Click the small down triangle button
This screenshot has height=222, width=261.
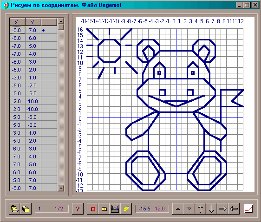(x=189, y=209)
